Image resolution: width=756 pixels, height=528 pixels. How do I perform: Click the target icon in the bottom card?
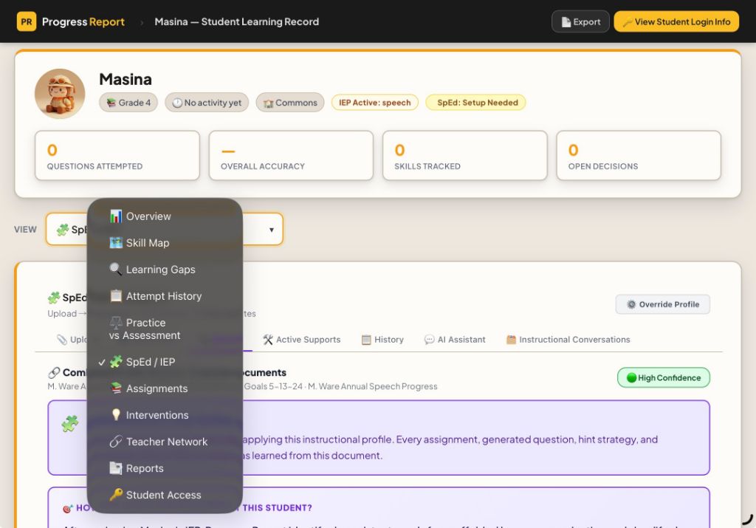pyautogui.click(x=68, y=508)
